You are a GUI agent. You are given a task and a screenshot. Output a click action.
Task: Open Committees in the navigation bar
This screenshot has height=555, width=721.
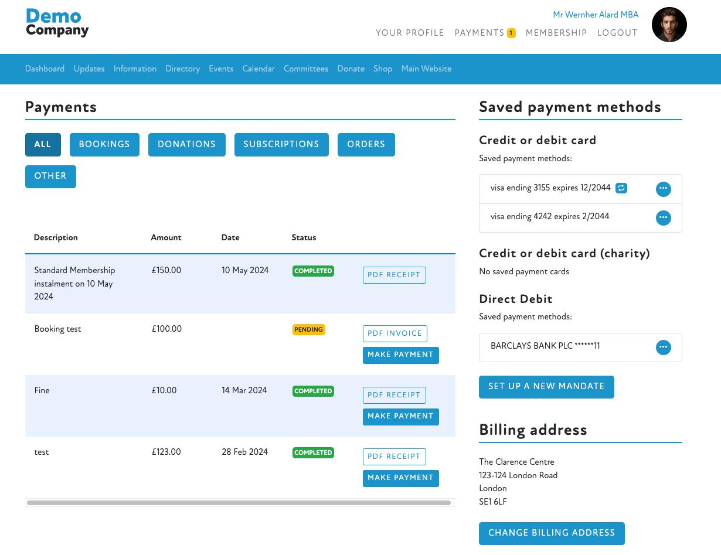306,69
